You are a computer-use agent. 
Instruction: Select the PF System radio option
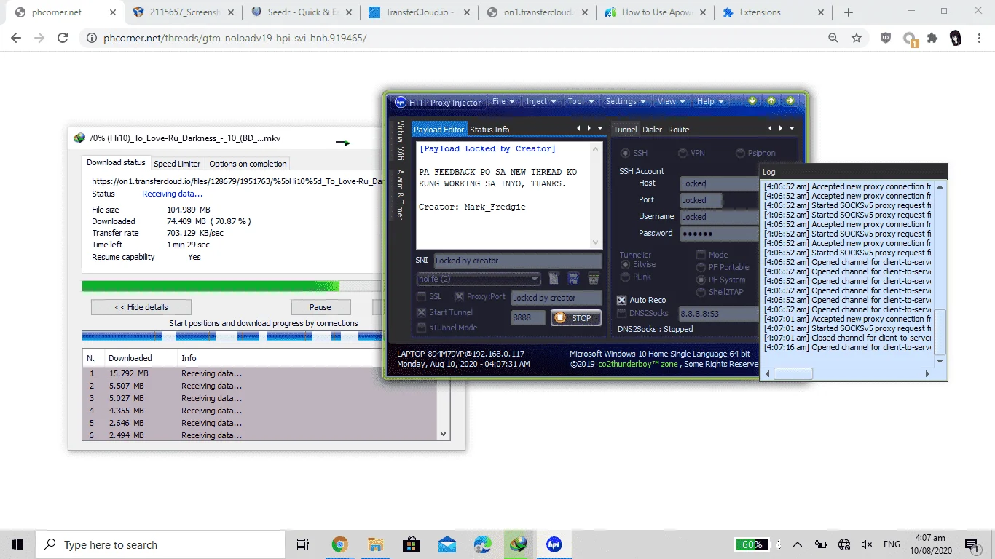coord(701,279)
